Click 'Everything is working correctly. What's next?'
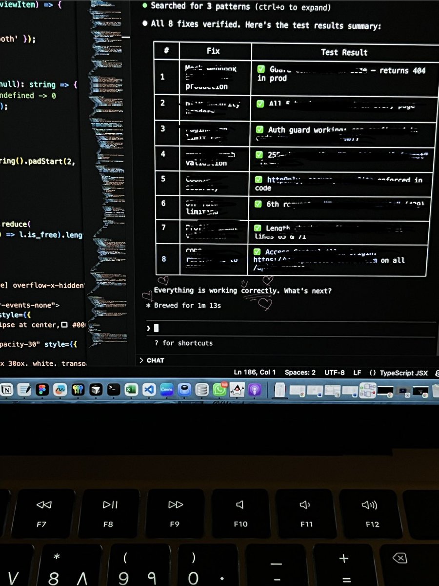The image size is (439, 586). (x=242, y=291)
